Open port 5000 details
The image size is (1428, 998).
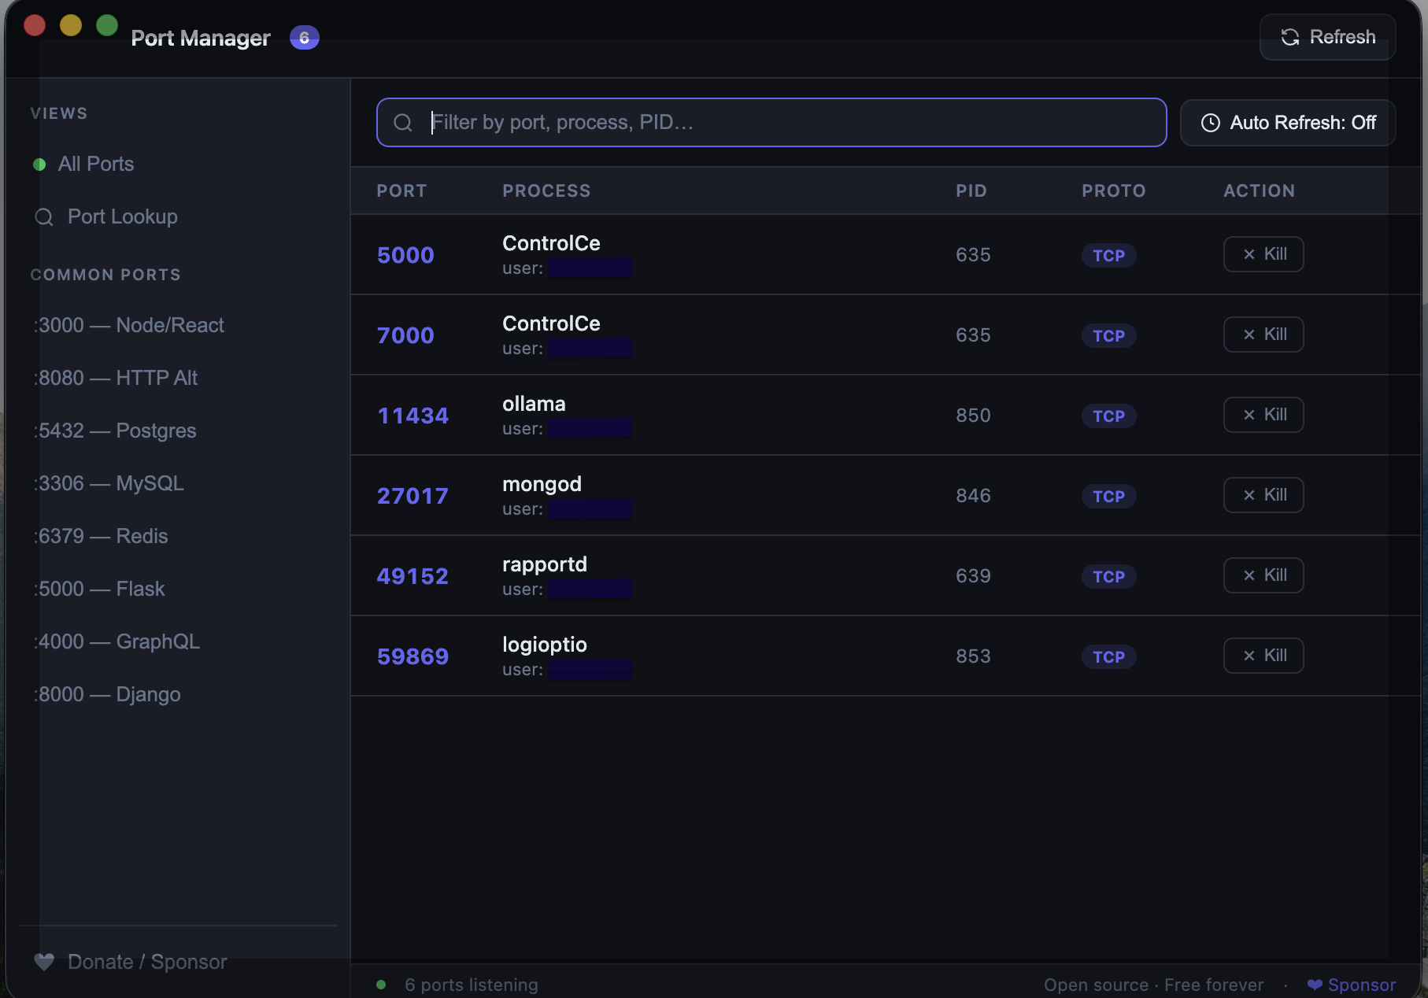pyautogui.click(x=405, y=254)
